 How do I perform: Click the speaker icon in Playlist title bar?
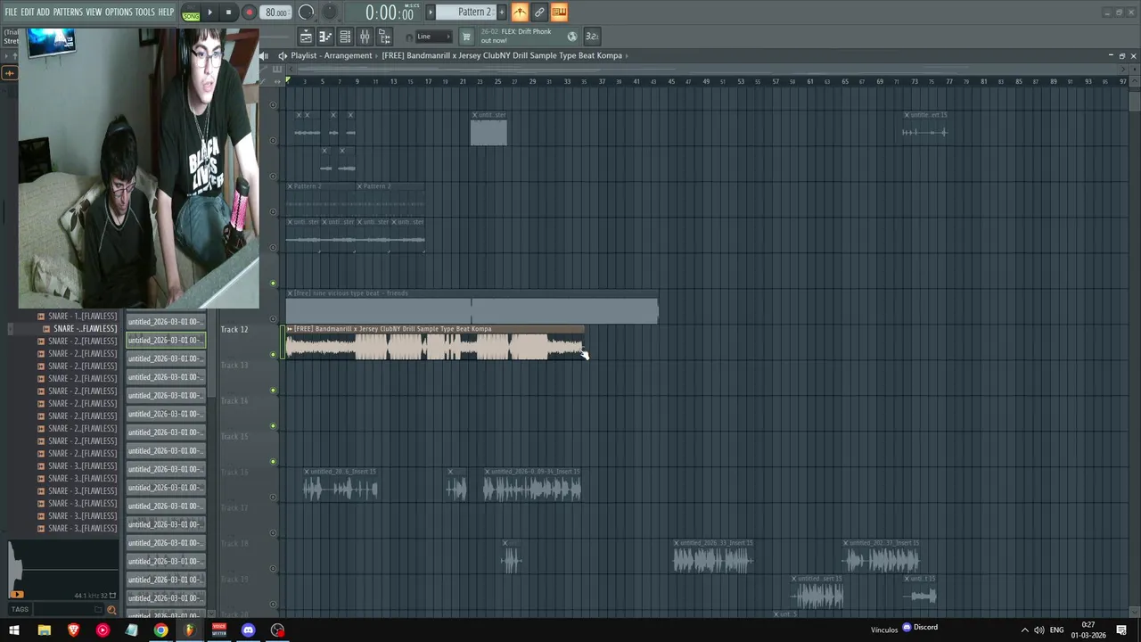tap(283, 55)
